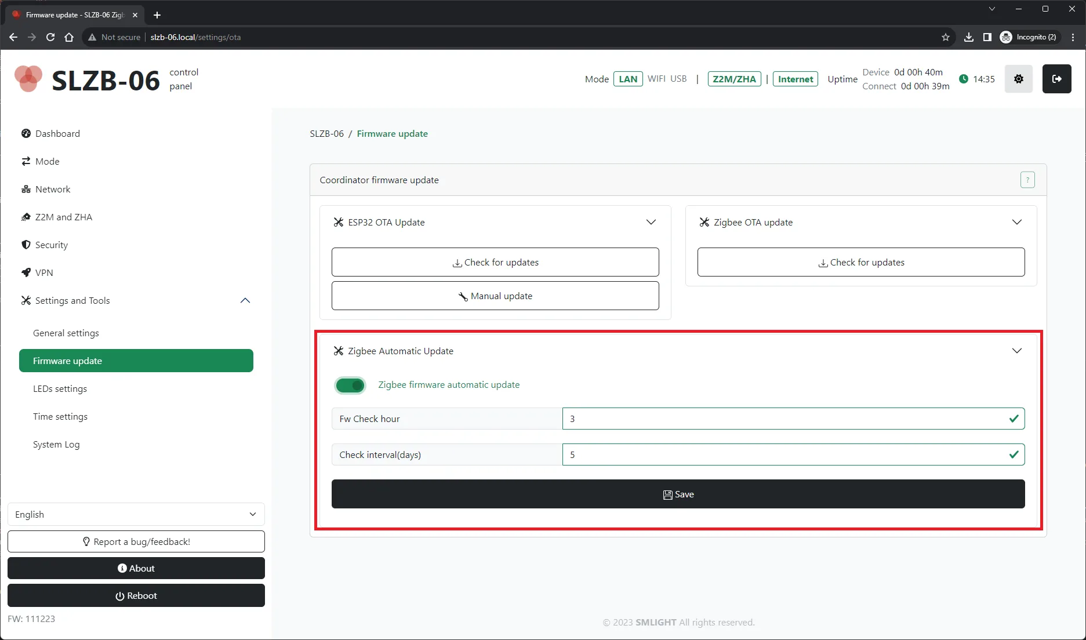Click the Fw Check hour field
This screenshot has width=1086, height=640.
pyautogui.click(x=792, y=419)
